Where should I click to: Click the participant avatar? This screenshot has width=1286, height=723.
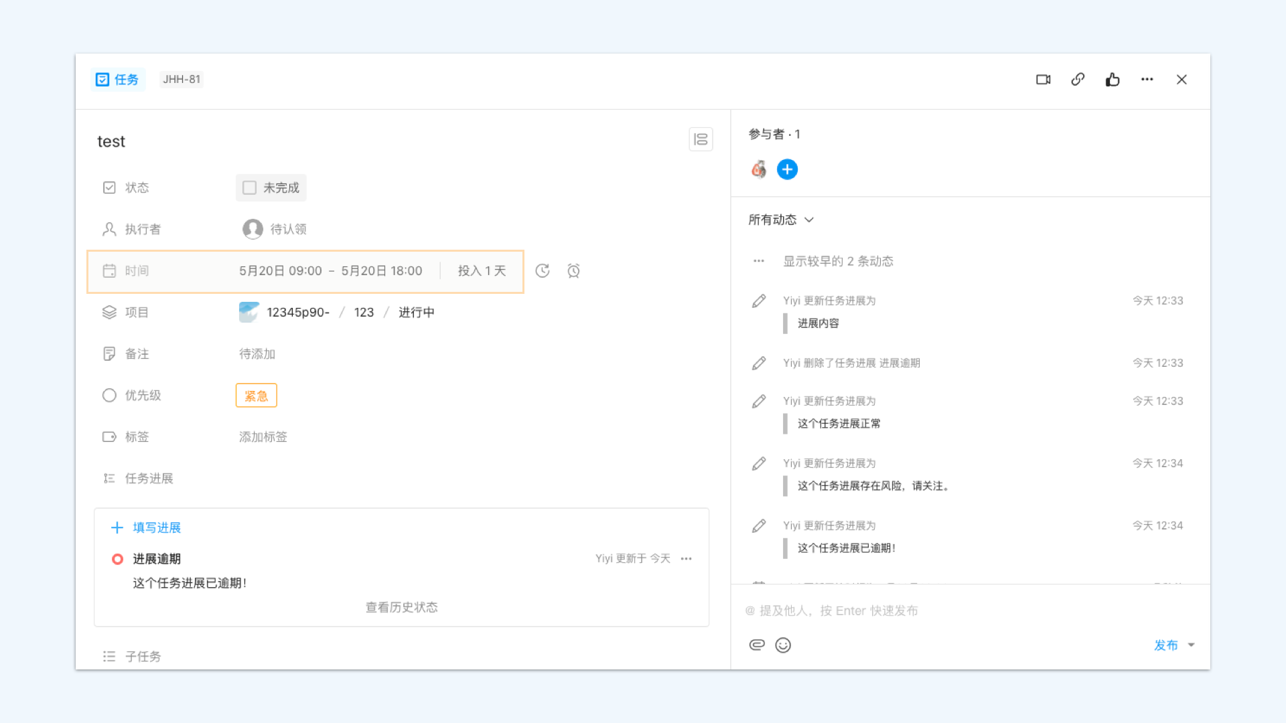[759, 169]
